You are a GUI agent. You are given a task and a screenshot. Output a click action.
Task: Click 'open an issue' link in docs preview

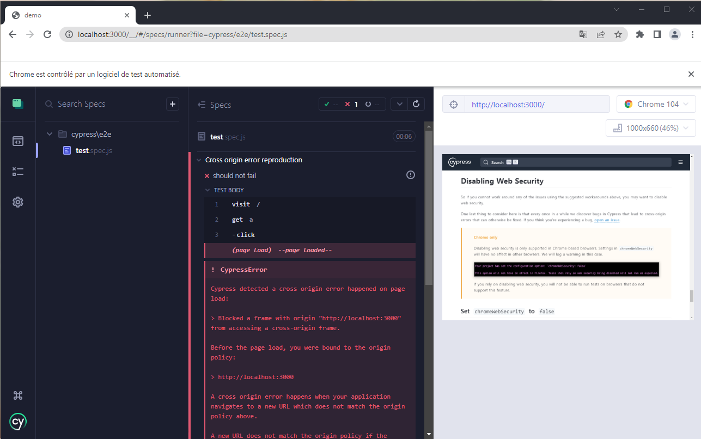[x=607, y=220]
